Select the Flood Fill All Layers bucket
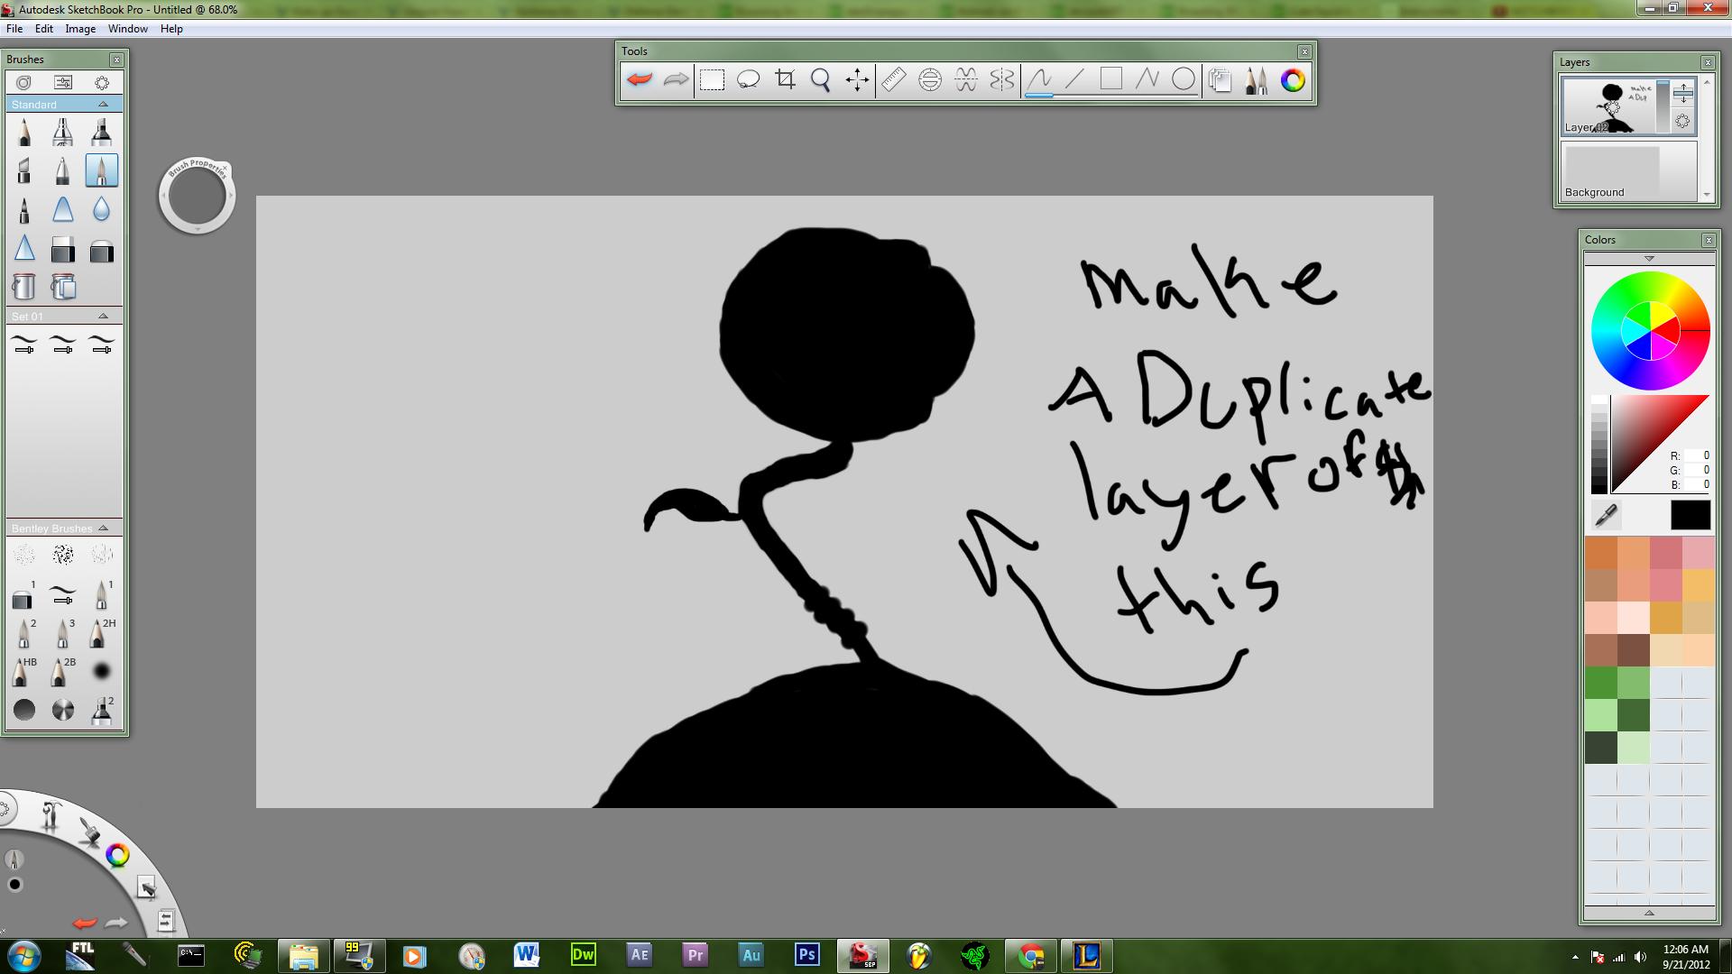This screenshot has height=974, width=1732. point(63,287)
